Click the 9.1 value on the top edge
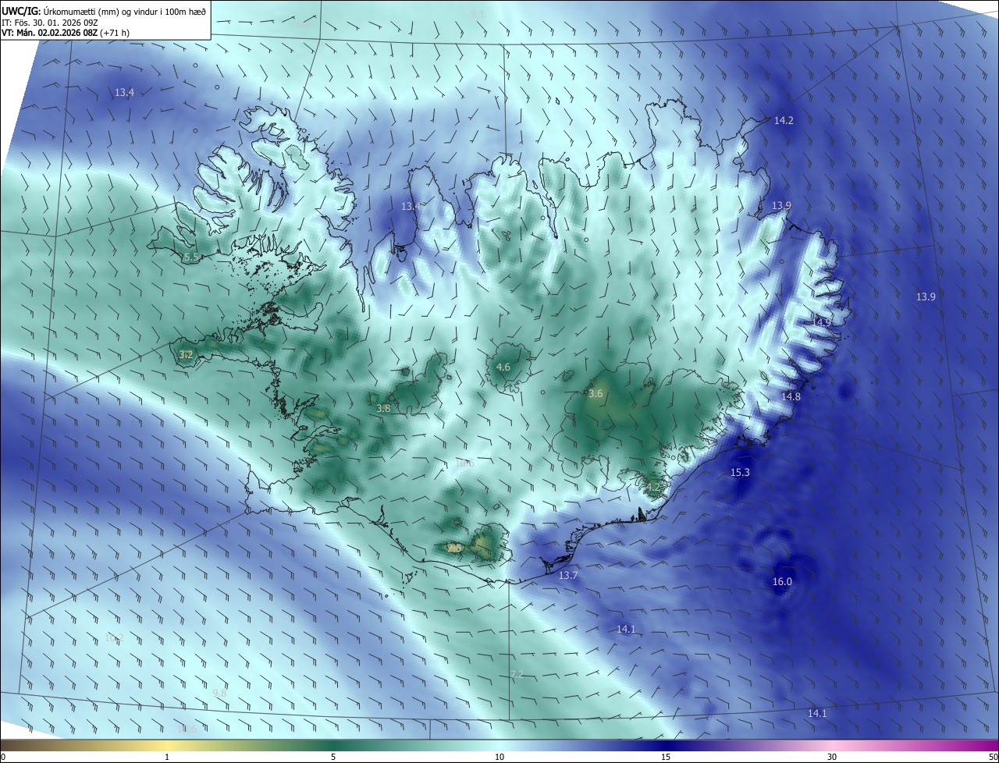The image size is (999, 763). tap(478, 15)
